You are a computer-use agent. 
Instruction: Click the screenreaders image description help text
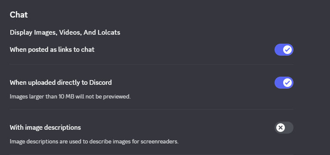coord(94,142)
